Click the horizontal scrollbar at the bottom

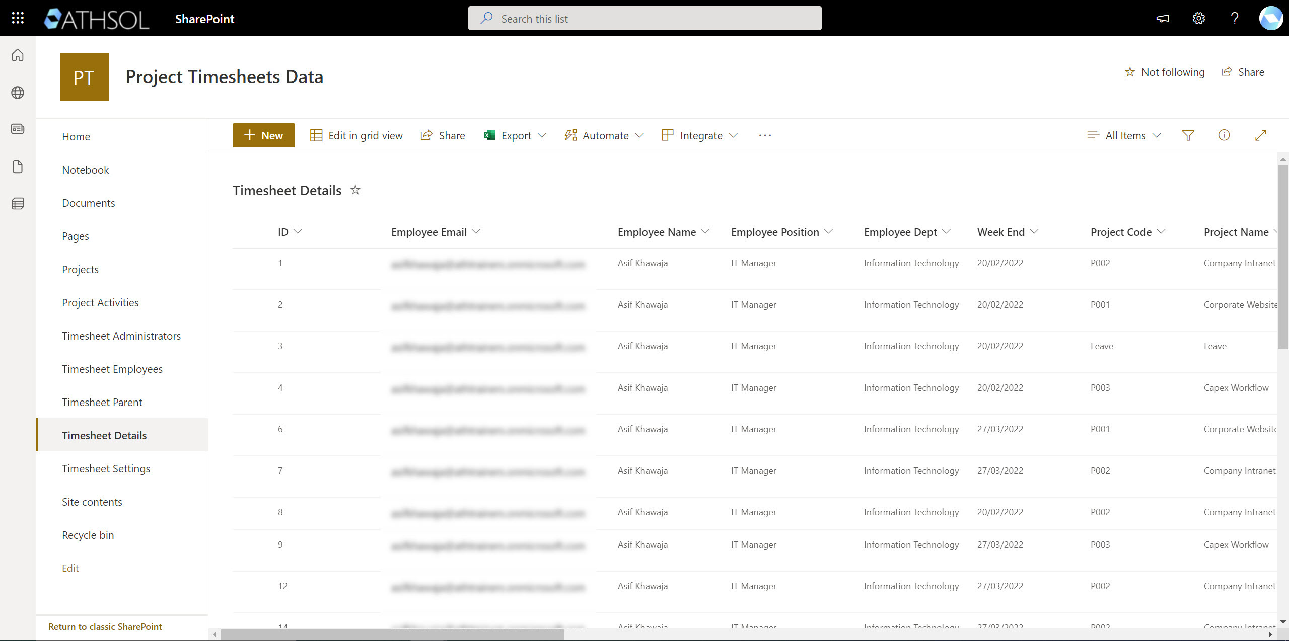(x=393, y=634)
